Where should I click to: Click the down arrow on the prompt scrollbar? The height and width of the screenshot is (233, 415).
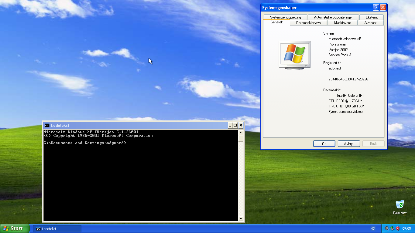pyautogui.click(x=241, y=218)
